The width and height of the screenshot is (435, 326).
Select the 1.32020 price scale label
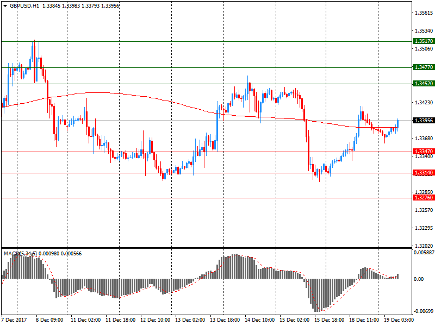pyautogui.click(x=424, y=246)
